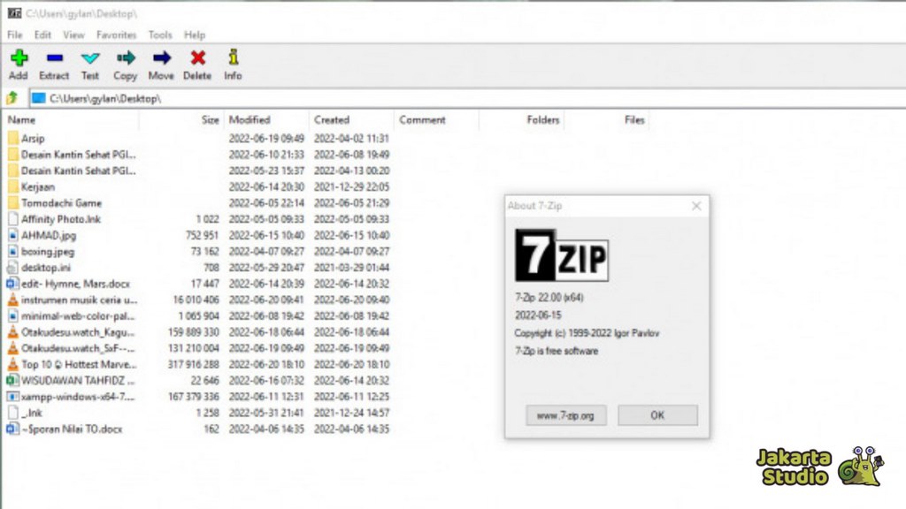
Task: Click the AHMAD.jpg image file icon
Action: click(12, 235)
